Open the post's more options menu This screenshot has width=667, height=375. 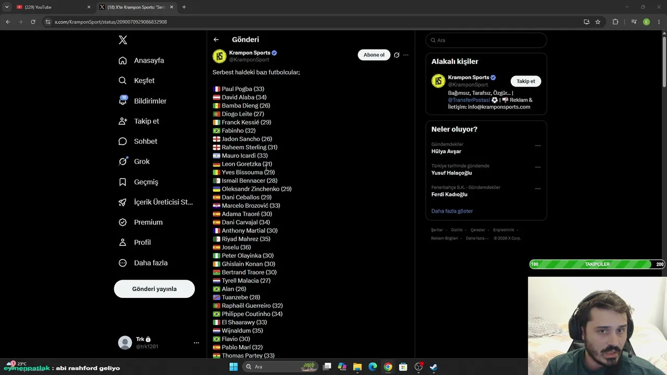[x=406, y=55]
